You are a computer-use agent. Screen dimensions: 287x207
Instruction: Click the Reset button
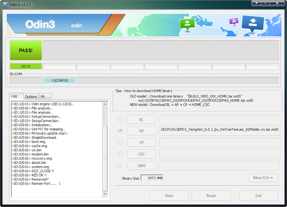211,196
